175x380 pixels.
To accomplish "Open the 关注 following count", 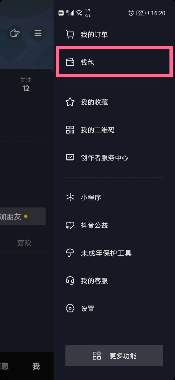I will pos(26,84).
